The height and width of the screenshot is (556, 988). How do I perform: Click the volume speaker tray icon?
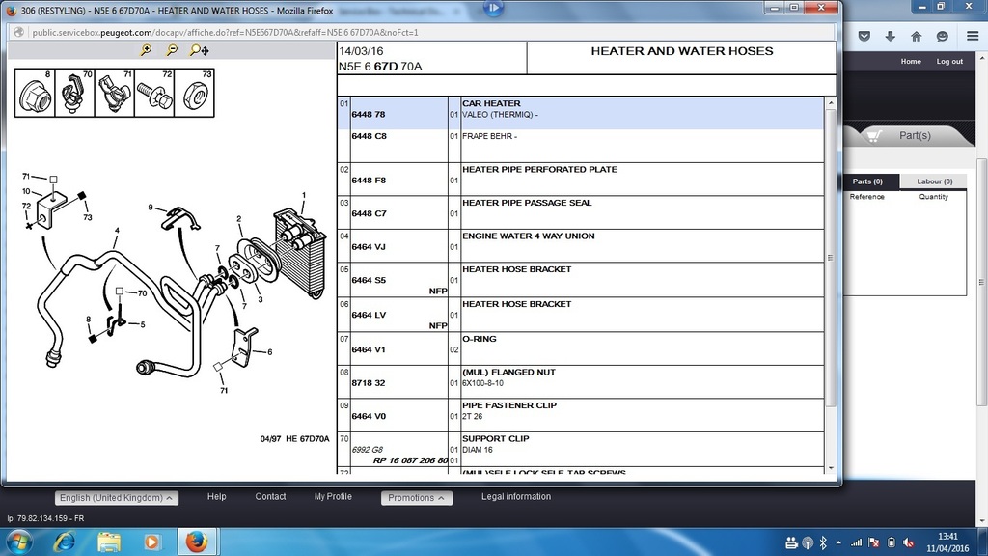908,542
